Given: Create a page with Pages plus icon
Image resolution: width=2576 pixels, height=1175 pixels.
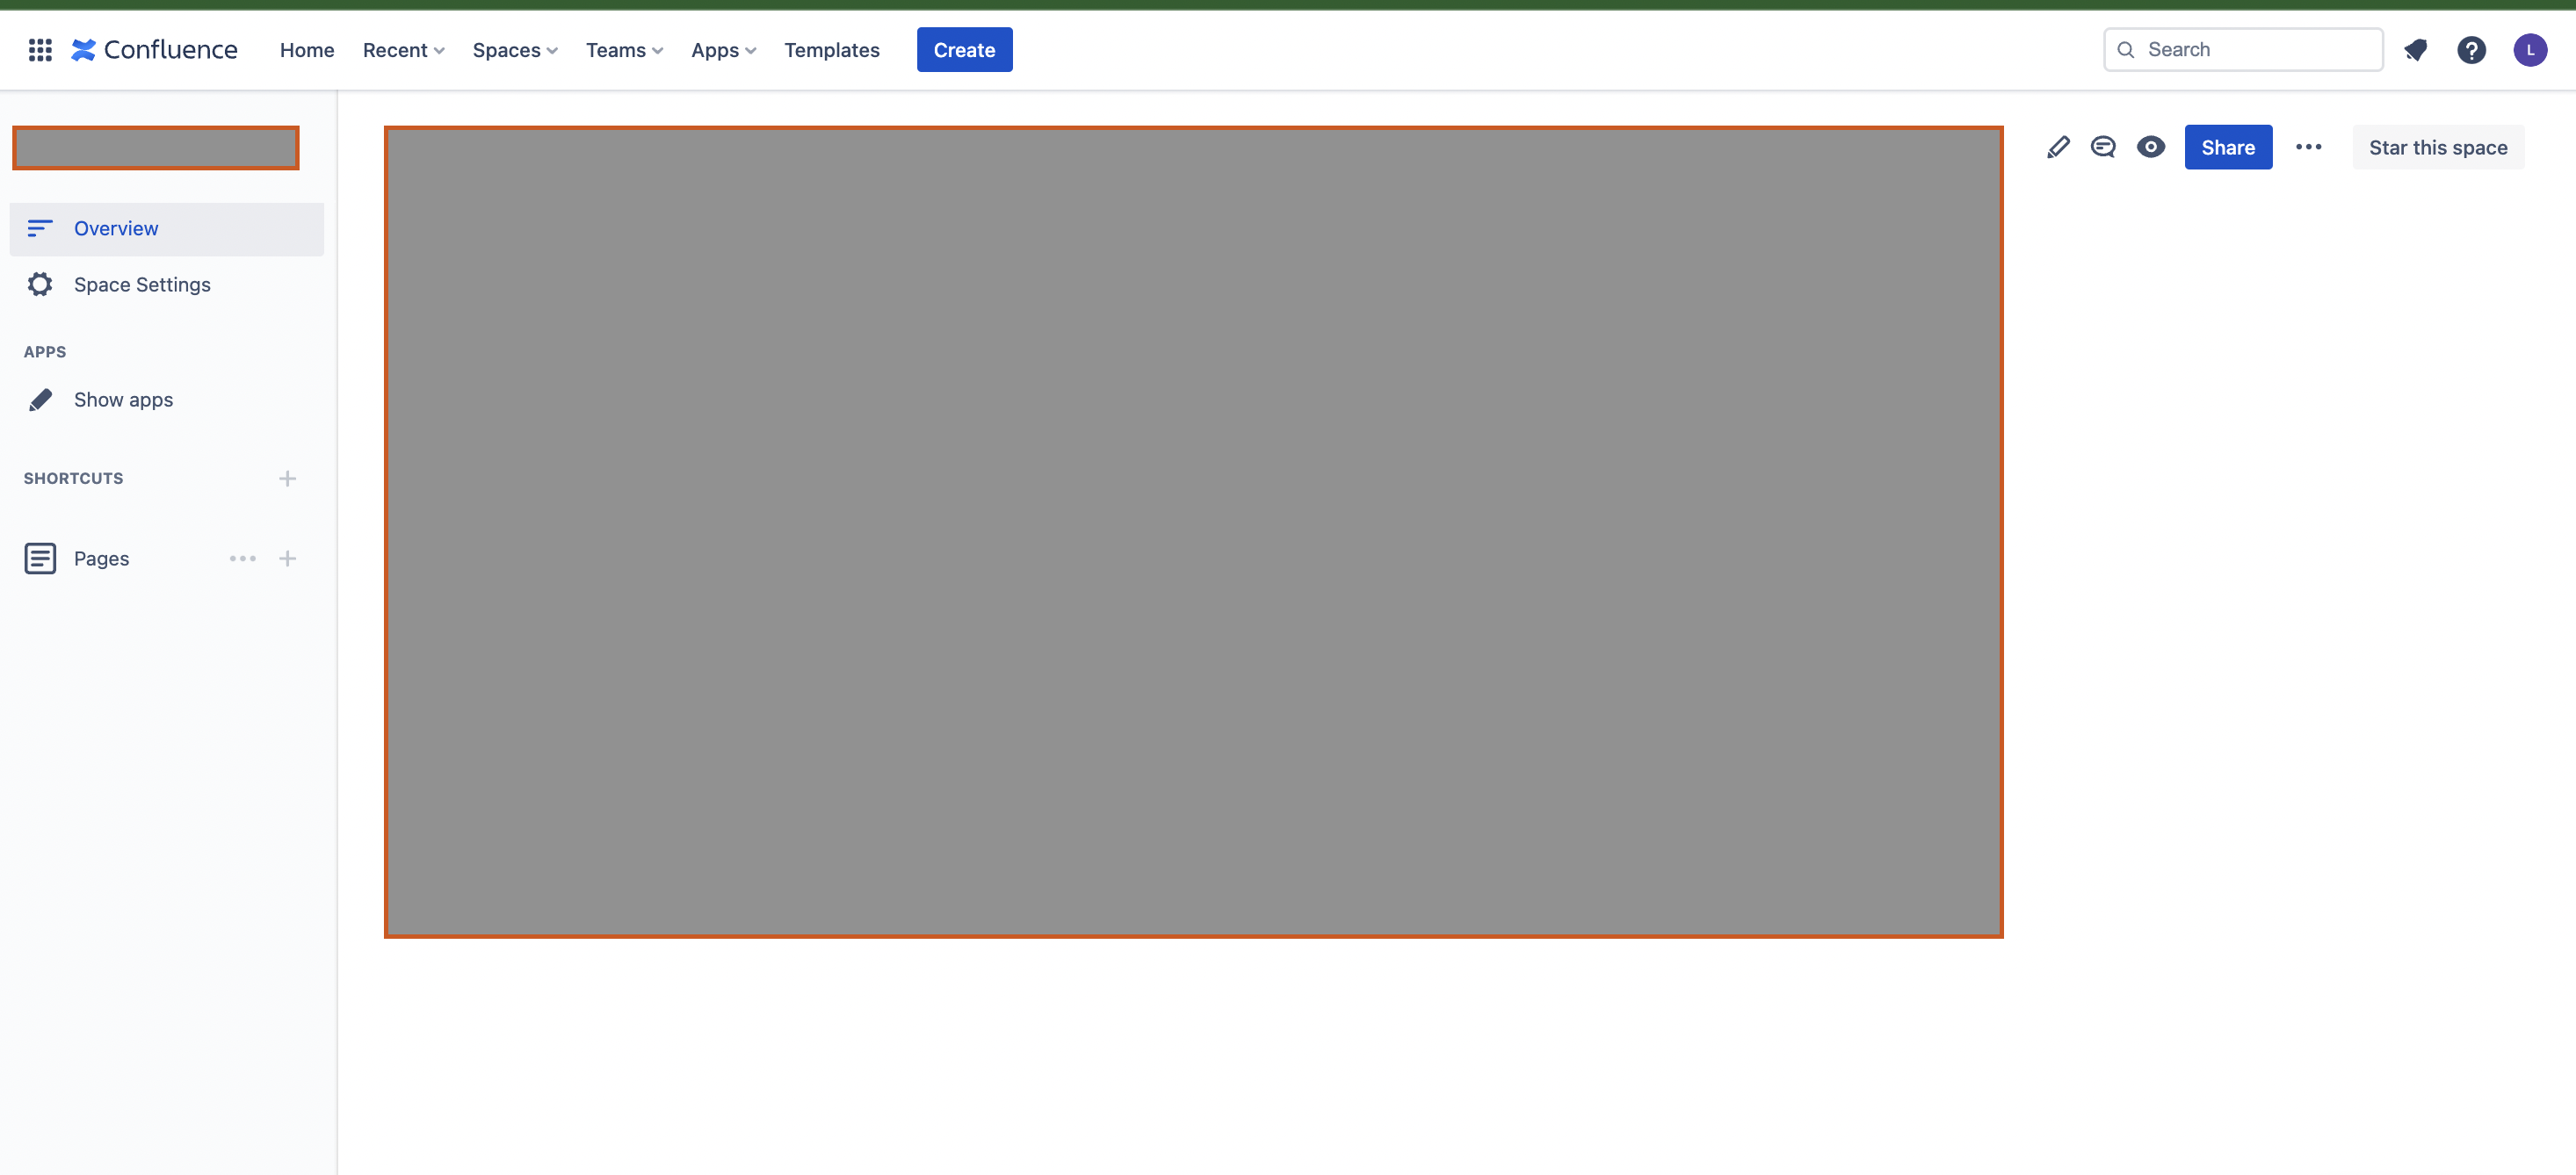Looking at the screenshot, I should (288, 559).
